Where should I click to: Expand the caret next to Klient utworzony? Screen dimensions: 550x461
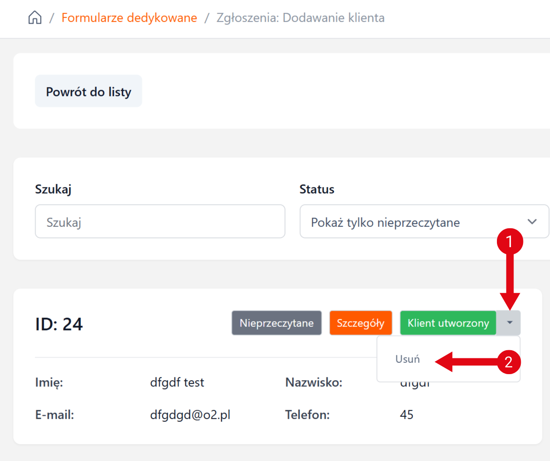click(x=509, y=323)
